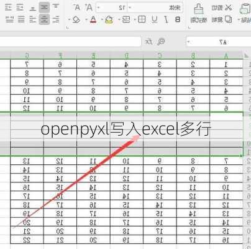
Task: Select the column G cell showing 21
Action: 27,231
